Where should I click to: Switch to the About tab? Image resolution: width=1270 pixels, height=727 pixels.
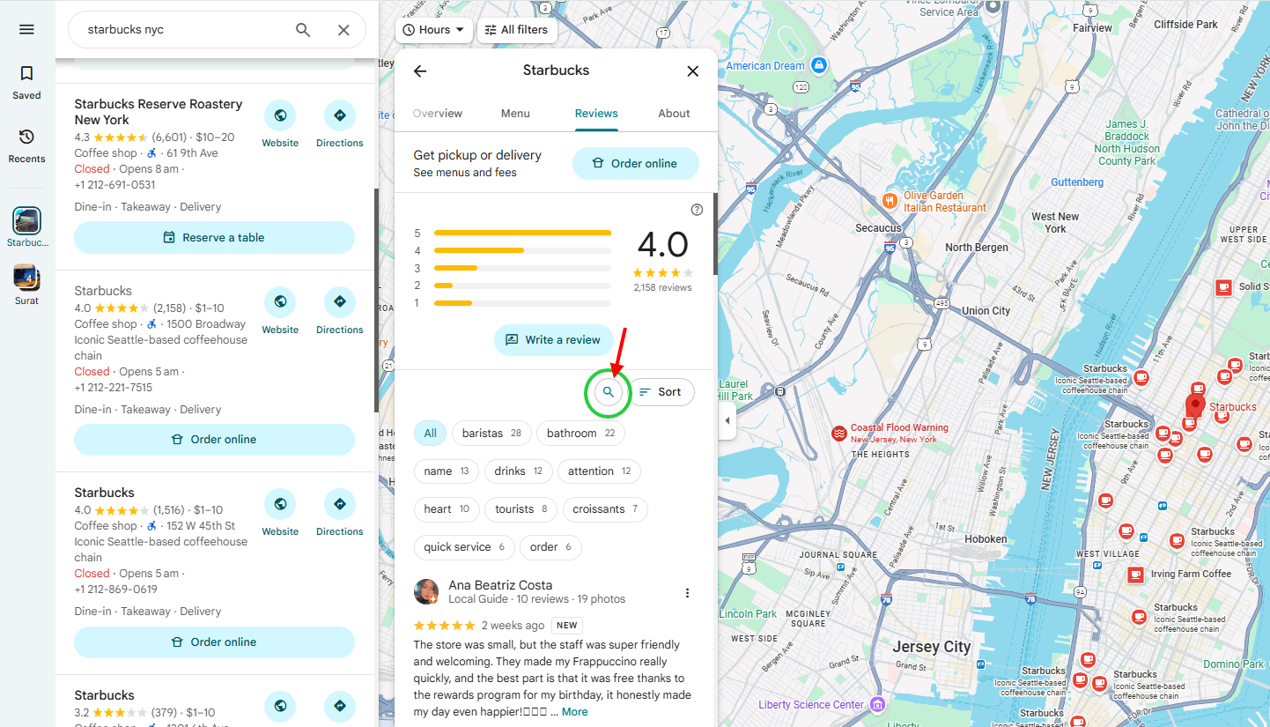(674, 114)
